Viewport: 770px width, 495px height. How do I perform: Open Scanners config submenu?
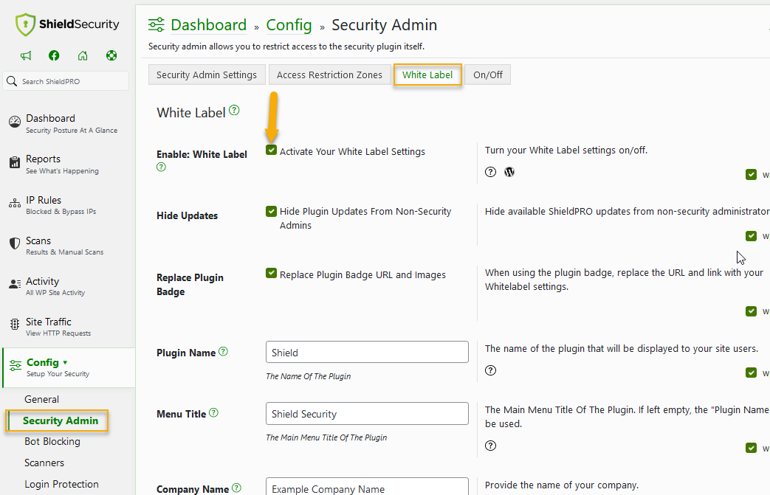pos(44,463)
